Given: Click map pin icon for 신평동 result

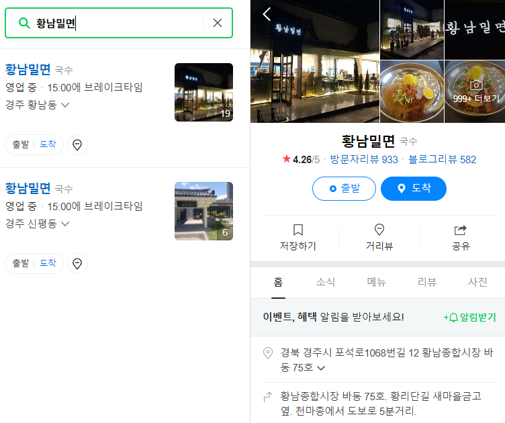Looking at the screenshot, I should 77,264.
